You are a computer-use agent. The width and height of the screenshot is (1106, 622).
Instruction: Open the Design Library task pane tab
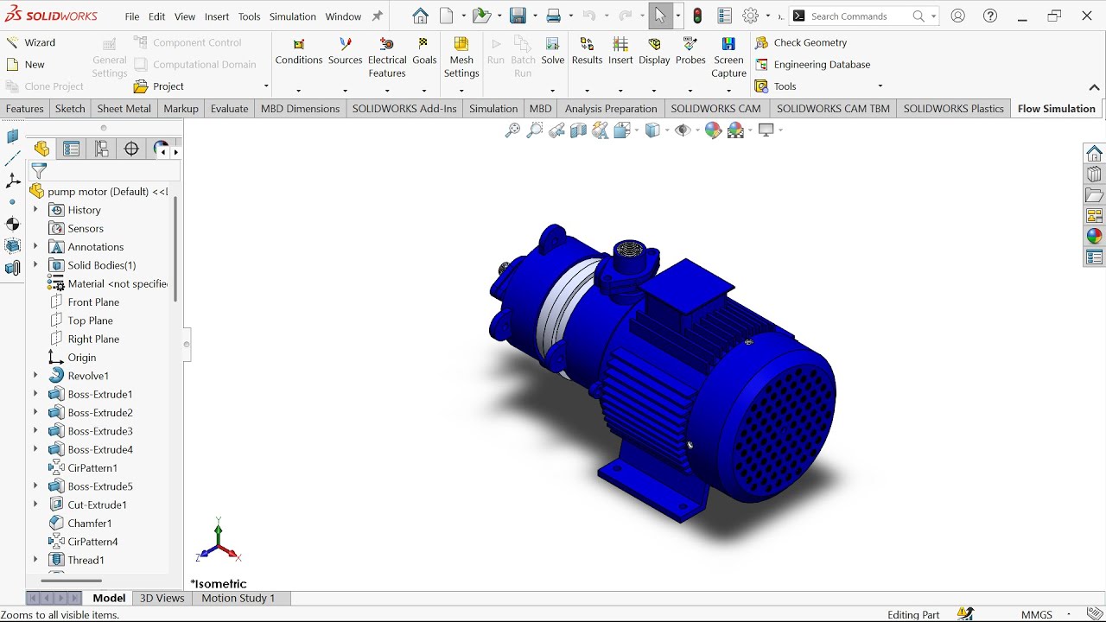click(x=1094, y=175)
